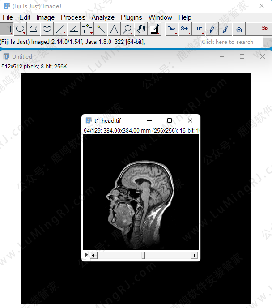Open the LUT lookup tables dropdown

click(x=198, y=29)
